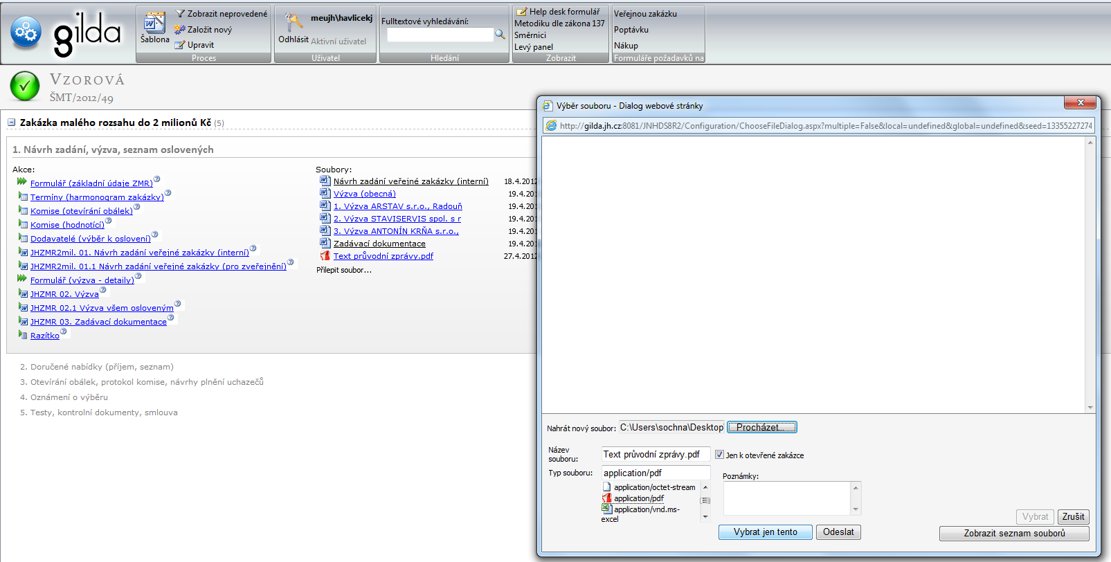This screenshot has width=1111, height=562.
Task: Open Poptávku form
Action: pyautogui.click(x=631, y=30)
